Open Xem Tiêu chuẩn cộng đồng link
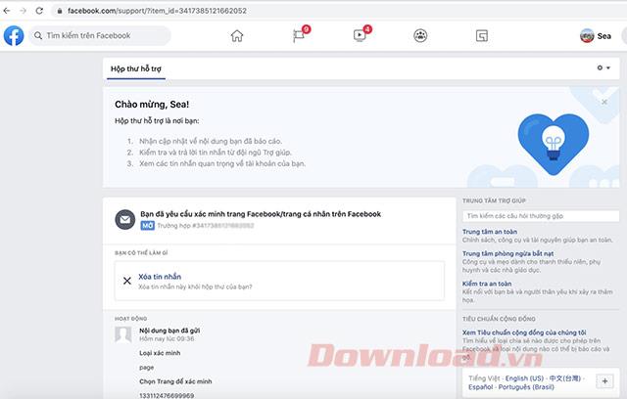627x399 pixels. coord(524,332)
